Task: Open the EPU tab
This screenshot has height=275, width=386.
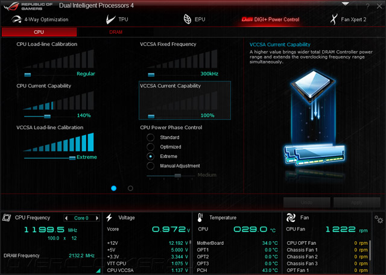Action: [194, 19]
